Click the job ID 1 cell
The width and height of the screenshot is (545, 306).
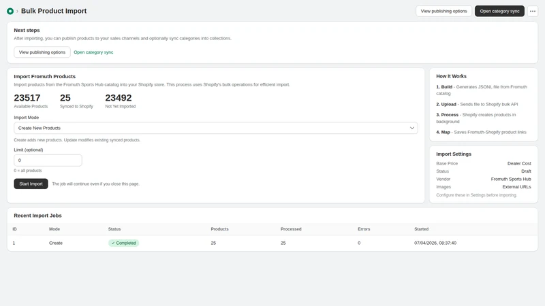14,243
